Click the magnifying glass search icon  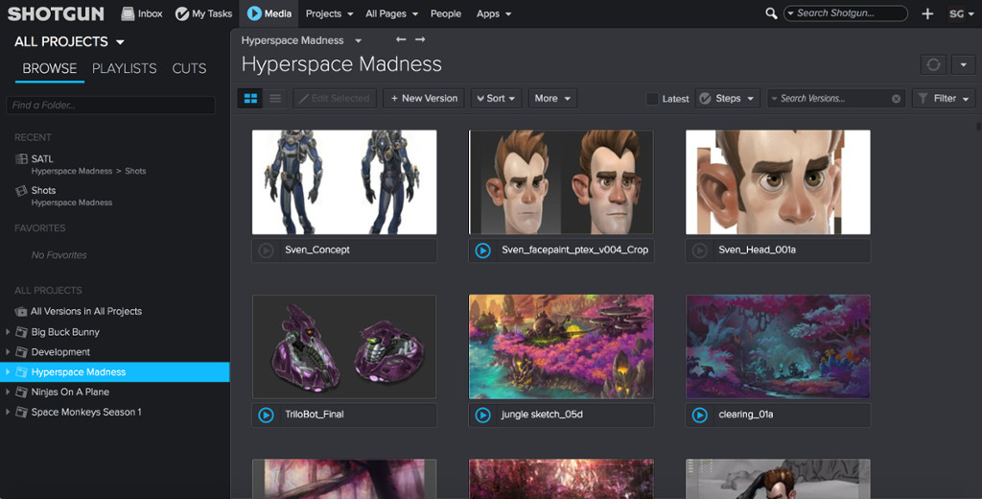(x=771, y=13)
